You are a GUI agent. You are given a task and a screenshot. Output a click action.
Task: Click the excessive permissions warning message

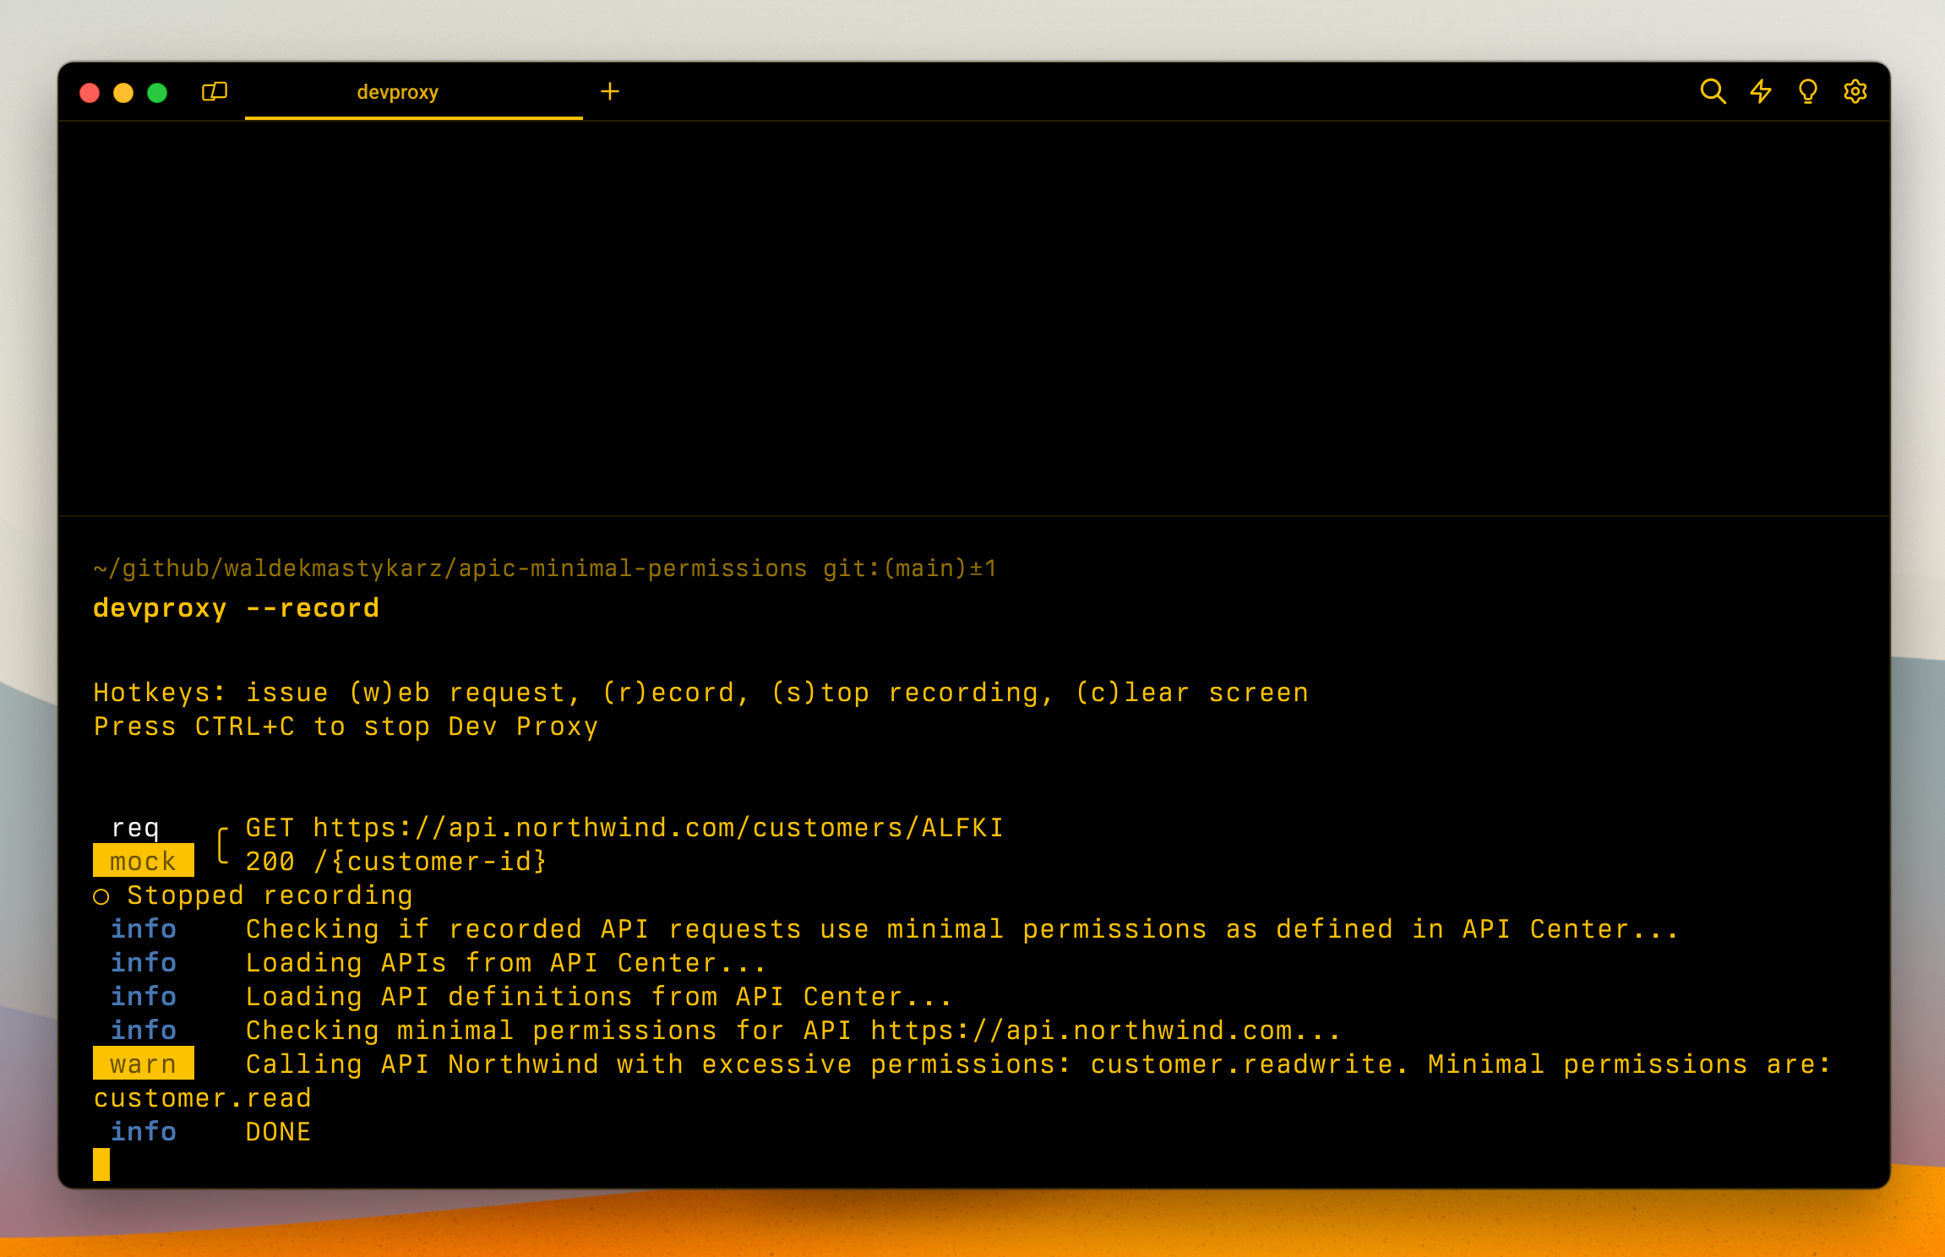(x=1038, y=1064)
